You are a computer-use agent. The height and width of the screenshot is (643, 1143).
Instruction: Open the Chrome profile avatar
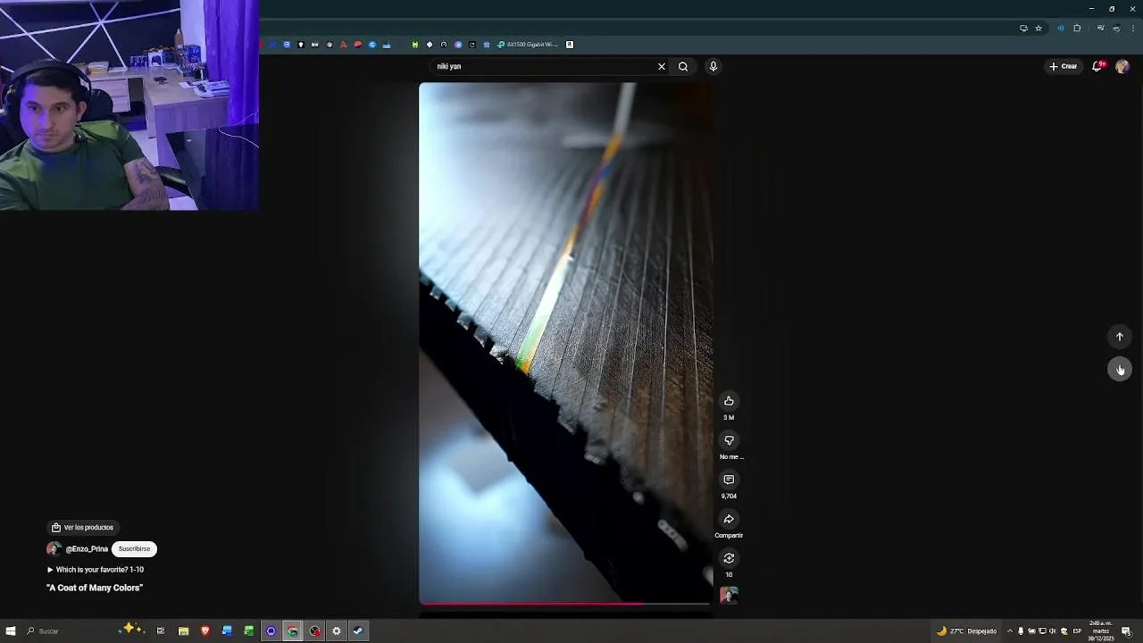tap(1116, 28)
